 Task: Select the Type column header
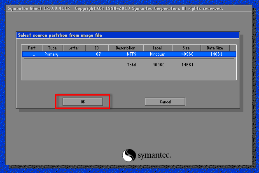[x=53, y=48]
